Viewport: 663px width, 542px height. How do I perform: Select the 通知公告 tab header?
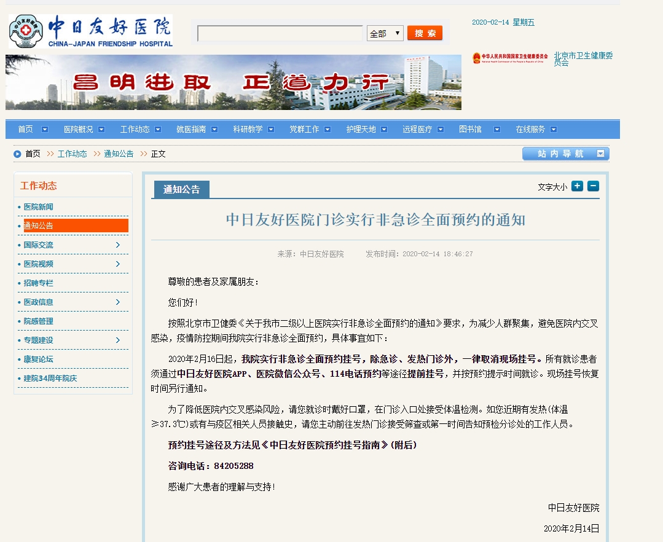point(181,189)
